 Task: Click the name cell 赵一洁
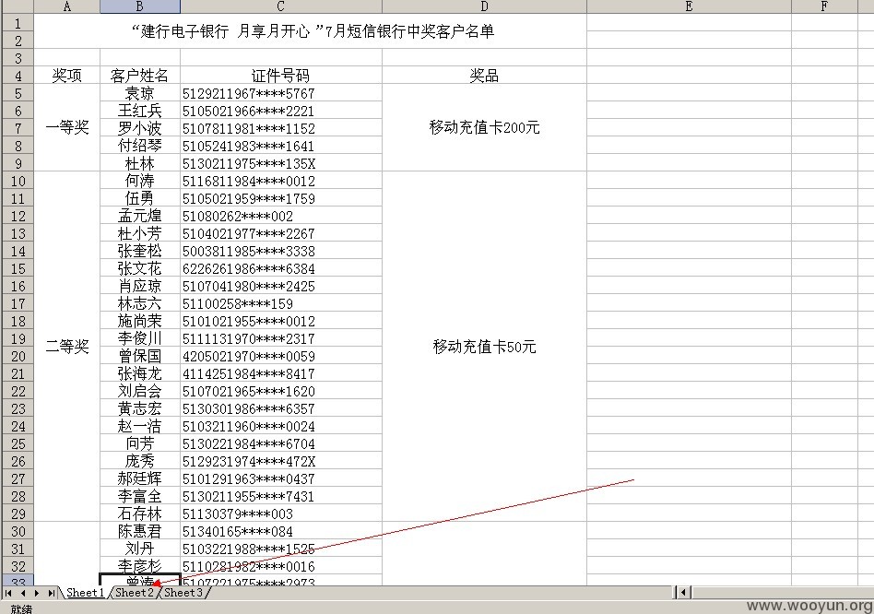click(x=140, y=426)
